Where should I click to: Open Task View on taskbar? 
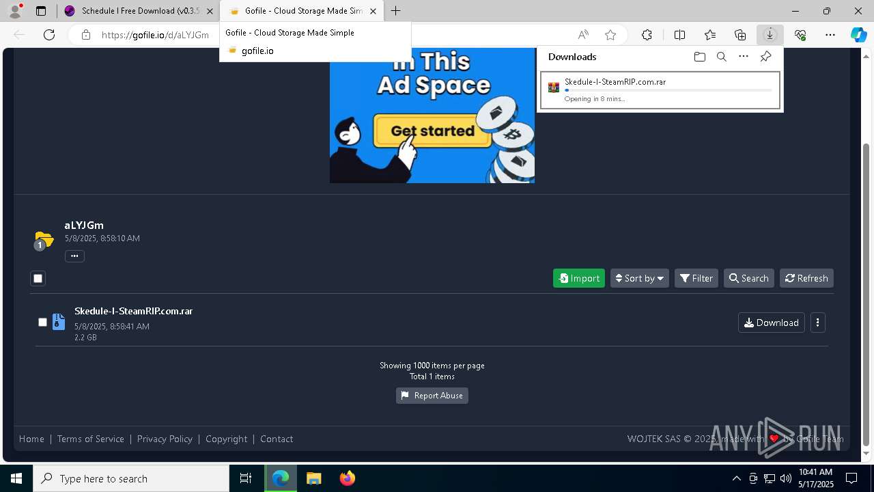tap(246, 478)
